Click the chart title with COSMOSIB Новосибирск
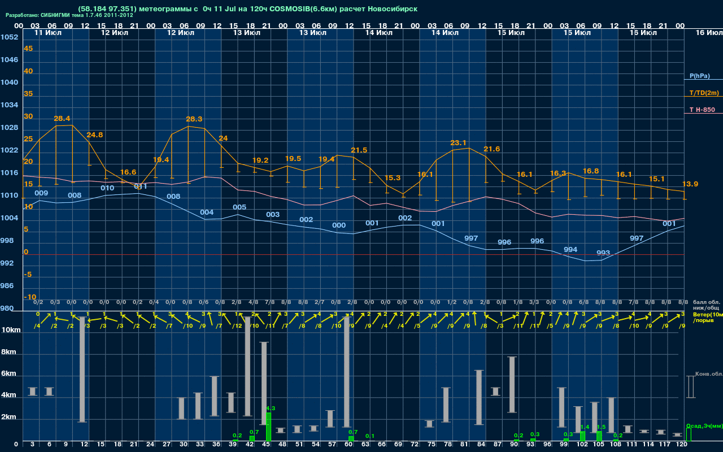The width and height of the screenshot is (723, 452). pyautogui.click(x=248, y=9)
